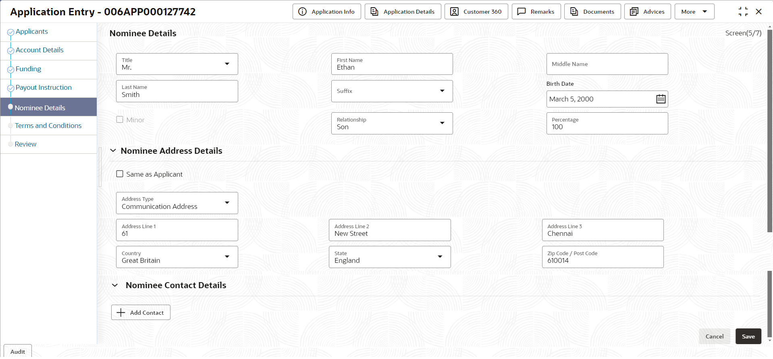Toggle the fullscreen collapse icon
Viewport: 773px width, 359px height.
point(743,12)
